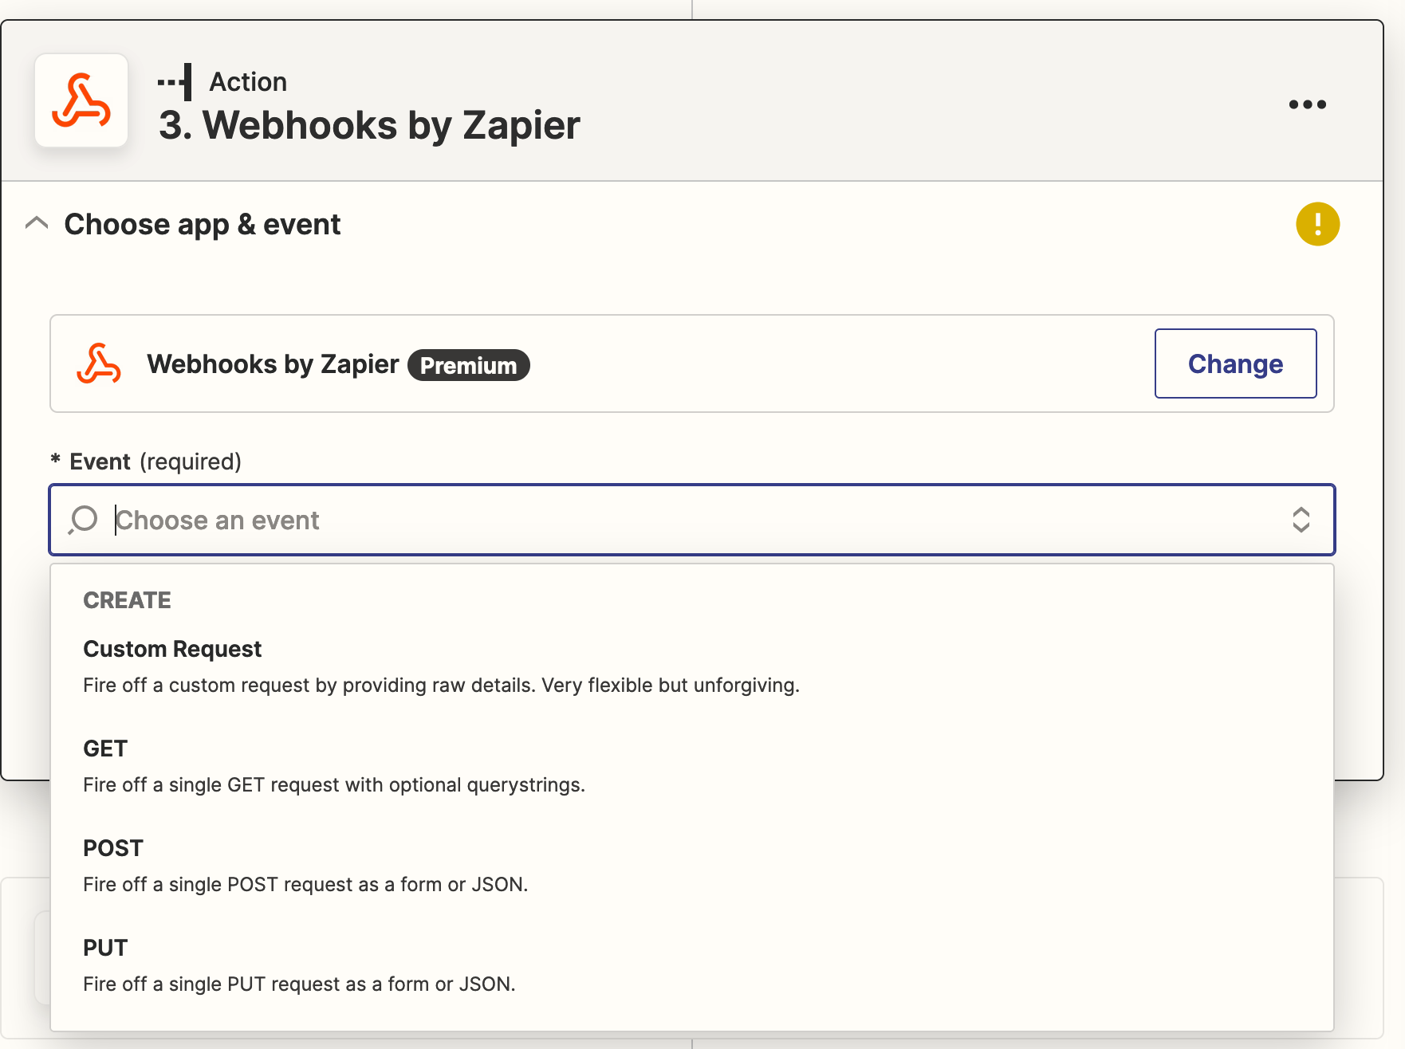
Task: Select the Custom Request event option
Action: [x=172, y=649]
